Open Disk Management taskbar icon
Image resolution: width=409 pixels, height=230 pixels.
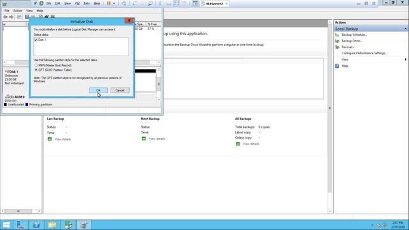(x=84, y=225)
